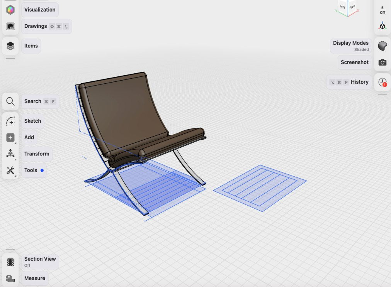
Task: Click the Front face of orientation cube
Action: 352,7
